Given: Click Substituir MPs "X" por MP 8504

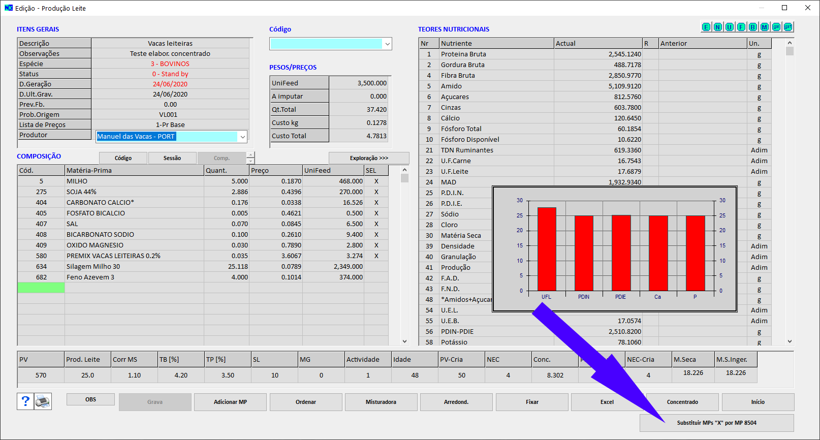Looking at the screenshot, I should coord(716,423).
